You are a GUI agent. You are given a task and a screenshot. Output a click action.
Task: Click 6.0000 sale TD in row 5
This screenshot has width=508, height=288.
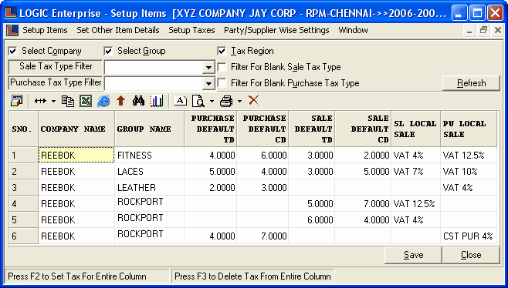(312, 219)
